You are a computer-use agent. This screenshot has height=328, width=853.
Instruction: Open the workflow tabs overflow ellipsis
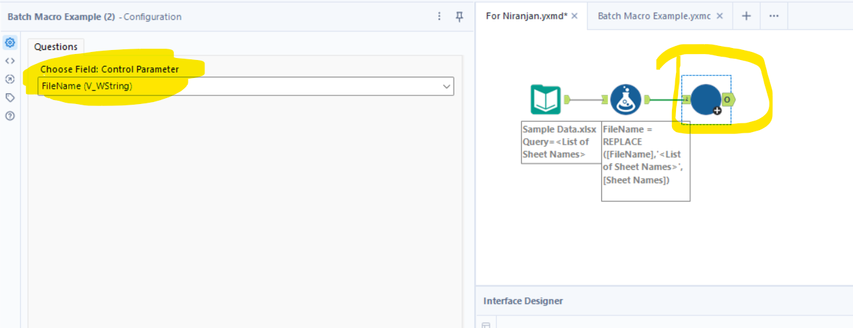[774, 16]
